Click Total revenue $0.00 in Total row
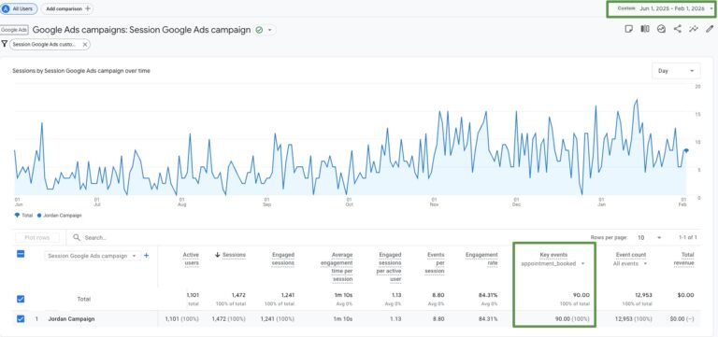The image size is (718, 337). coord(685,295)
